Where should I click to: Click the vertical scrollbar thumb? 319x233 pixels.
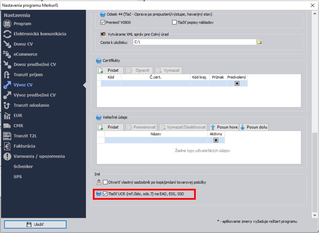click(x=314, y=172)
